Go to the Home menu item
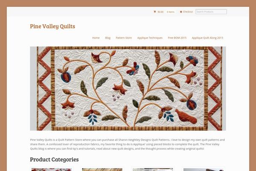This screenshot has height=171, width=256. (x=96, y=38)
